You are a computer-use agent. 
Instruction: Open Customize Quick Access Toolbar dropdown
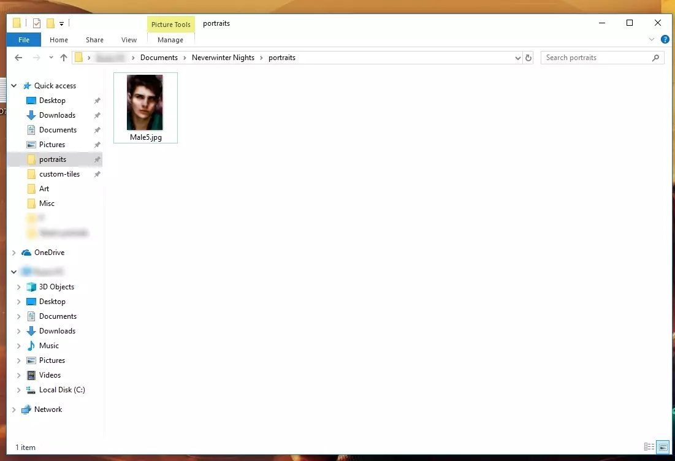61,24
